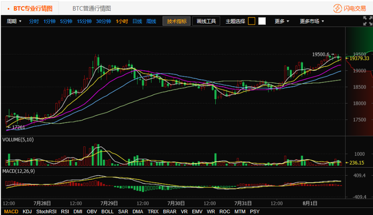Viewport: 373px width, 215px height.
Task: Select VR indicator
Action: point(184,211)
